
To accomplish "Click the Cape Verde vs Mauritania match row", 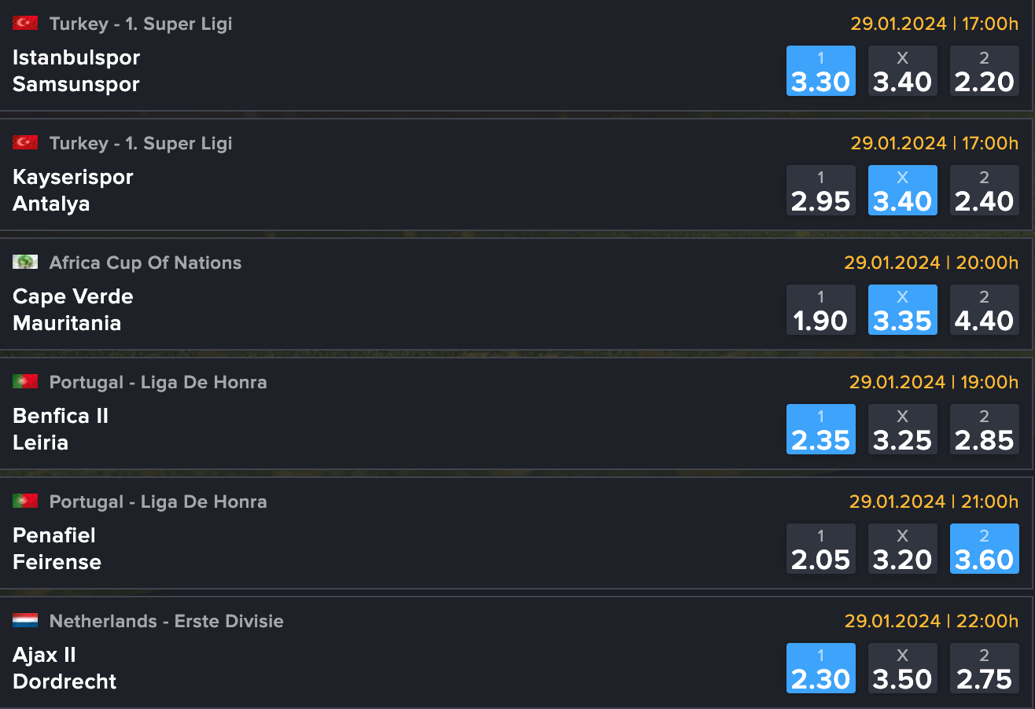I will pyautogui.click(x=315, y=310).
